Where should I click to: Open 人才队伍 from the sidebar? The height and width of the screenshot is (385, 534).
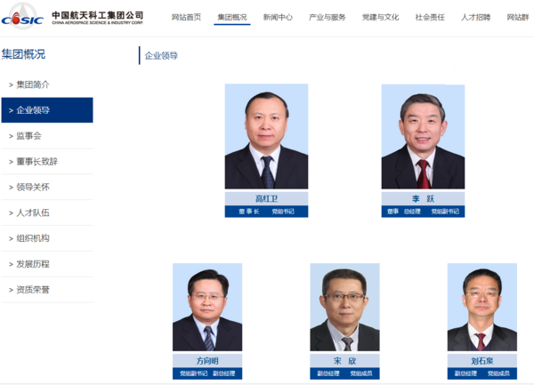[33, 213]
